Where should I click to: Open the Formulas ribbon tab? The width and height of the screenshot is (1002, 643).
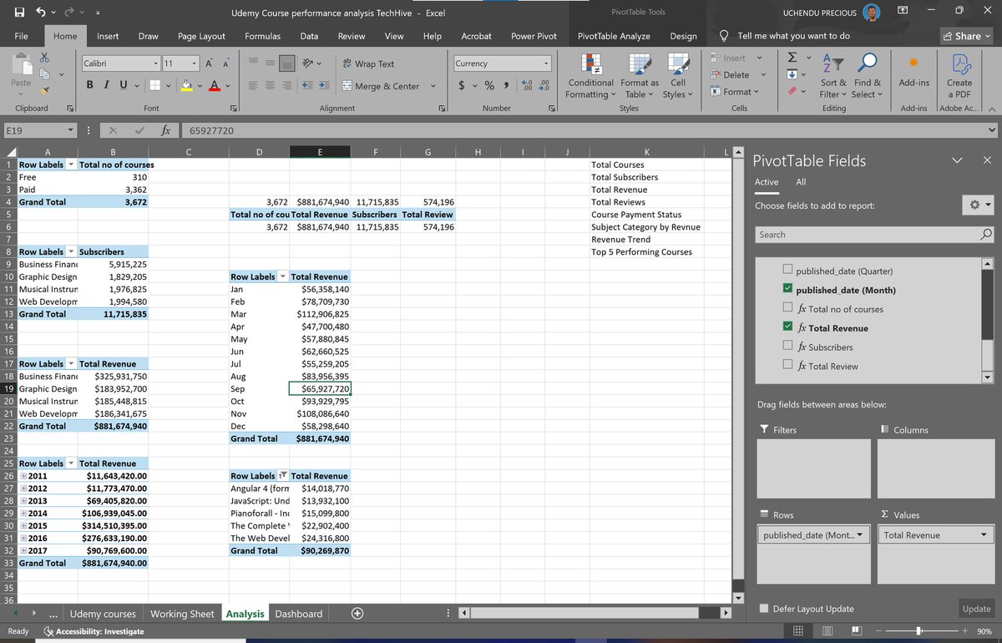pyautogui.click(x=262, y=36)
